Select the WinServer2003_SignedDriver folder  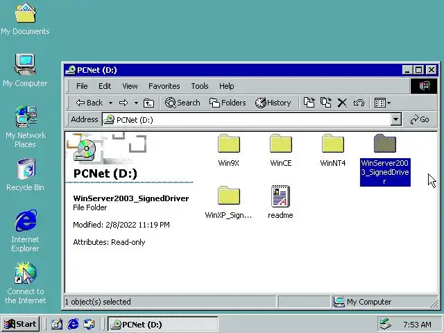pos(385,160)
